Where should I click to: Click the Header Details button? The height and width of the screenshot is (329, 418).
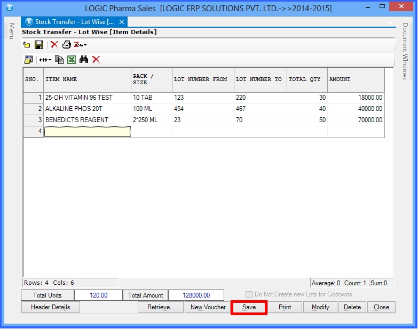tap(51, 307)
